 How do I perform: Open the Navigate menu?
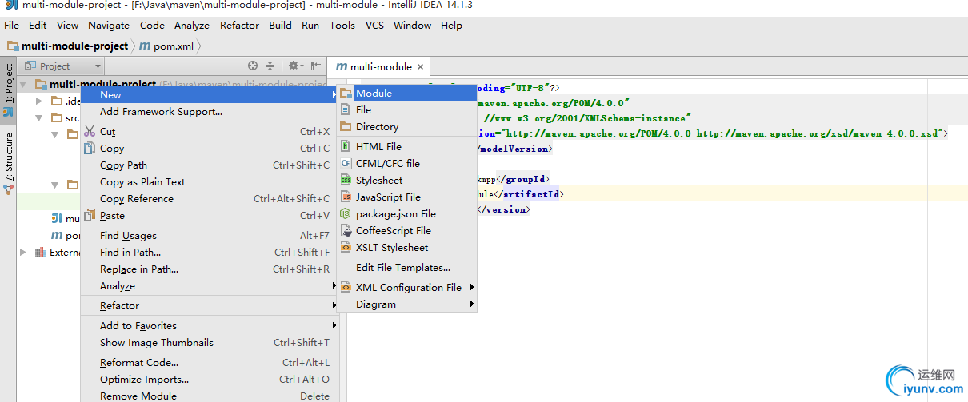(109, 25)
